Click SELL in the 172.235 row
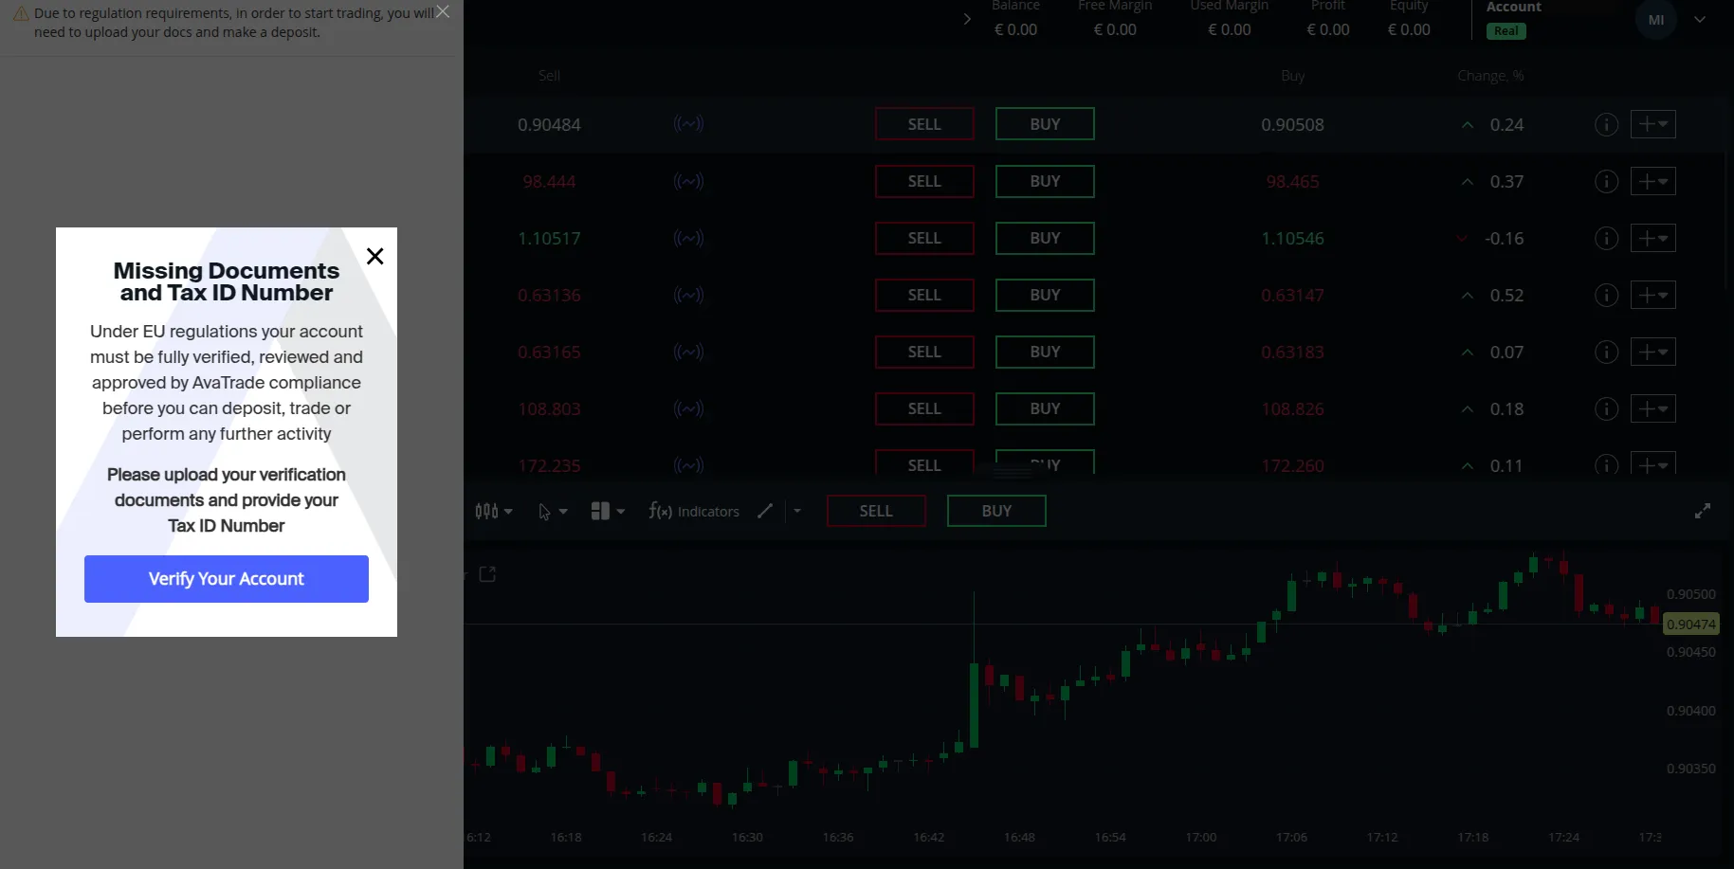The height and width of the screenshot is (869, 1734). click(x=924, y=462)
